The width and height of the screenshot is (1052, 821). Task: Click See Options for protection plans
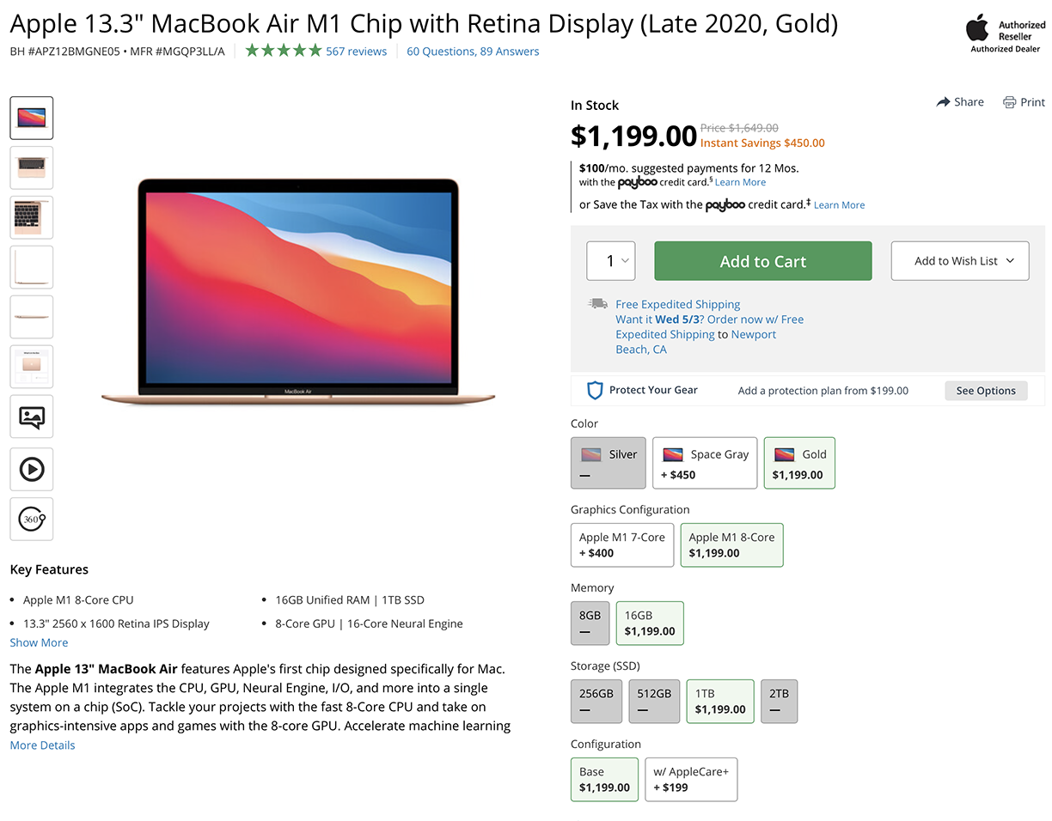[x=986, y=390]
